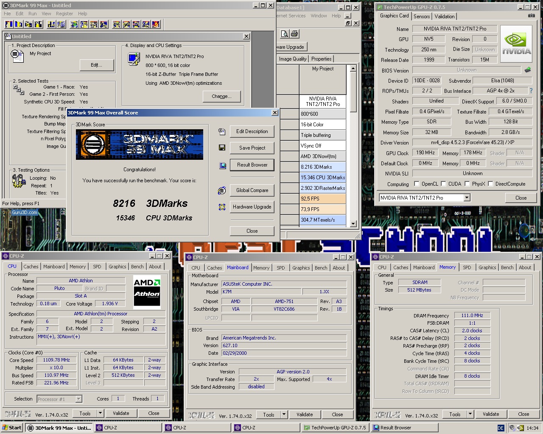The image size is (543, 434).
Task: Open Run menu in 3DMark 99 Max
Action: (x=32, y=14)
